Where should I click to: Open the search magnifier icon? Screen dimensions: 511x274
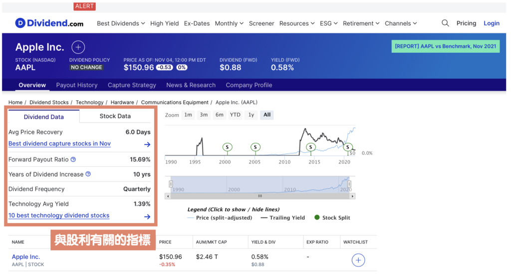445,23
